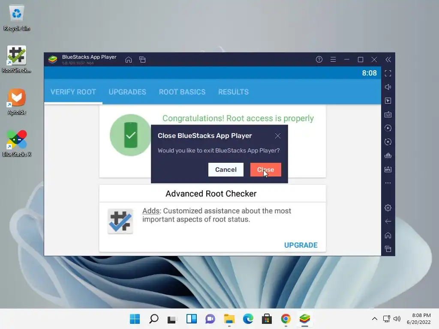Open the UPGRADES tab

(x=127, y=92)
